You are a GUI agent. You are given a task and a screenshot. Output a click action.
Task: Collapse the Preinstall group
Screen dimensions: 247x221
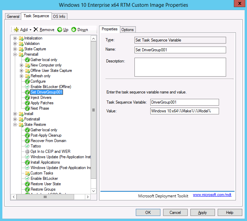(x=15, y=54)
